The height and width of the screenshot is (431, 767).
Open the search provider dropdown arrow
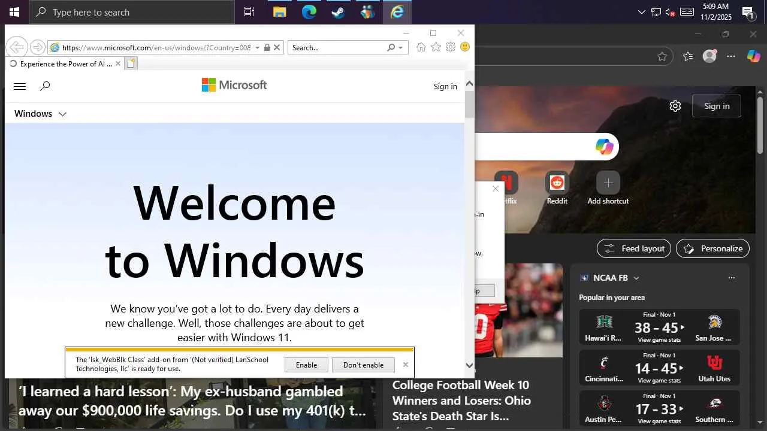[400, 48]
